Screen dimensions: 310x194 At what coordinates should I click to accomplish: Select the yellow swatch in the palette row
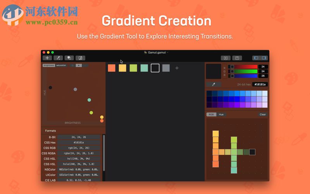click(122, 68)
